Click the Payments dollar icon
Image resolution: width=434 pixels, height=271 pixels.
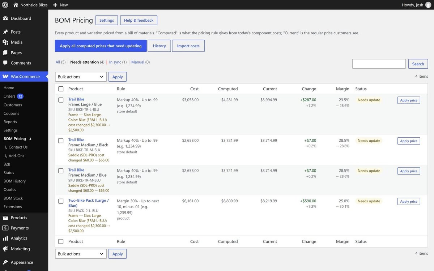tap(5, 228)
